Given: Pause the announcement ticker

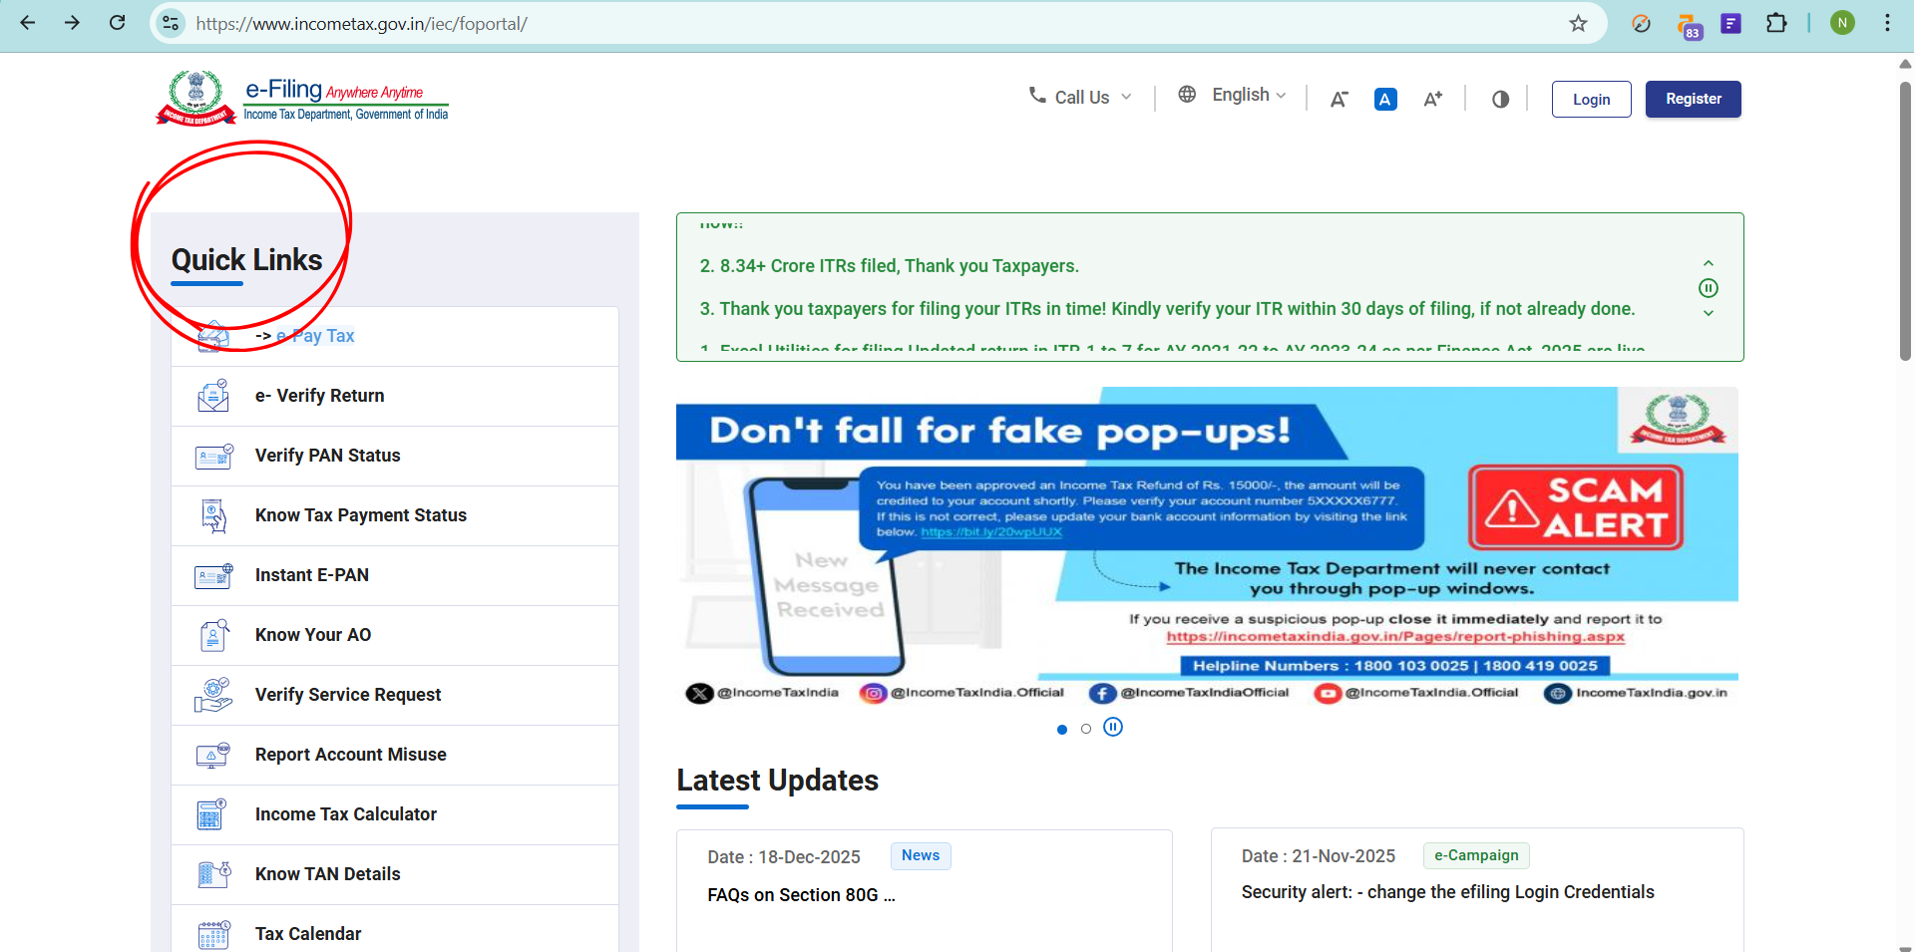Looking at the screenshot, I should (1708, 288).
